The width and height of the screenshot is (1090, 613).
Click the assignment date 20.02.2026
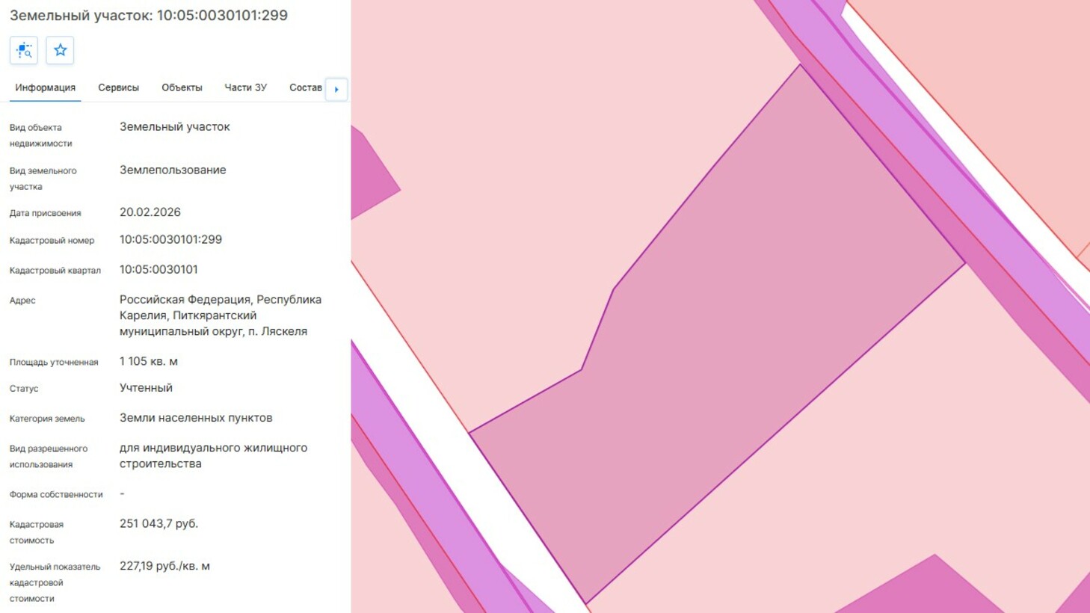(x=150, y=212)
